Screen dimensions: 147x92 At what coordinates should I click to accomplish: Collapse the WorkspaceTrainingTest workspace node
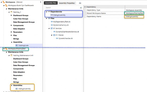click(4, 49)
